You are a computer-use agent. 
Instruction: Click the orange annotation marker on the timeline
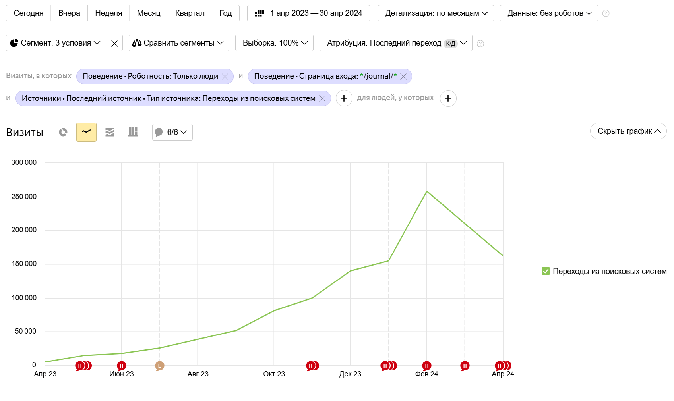click(160, 366)
